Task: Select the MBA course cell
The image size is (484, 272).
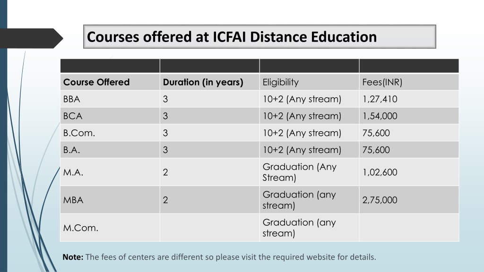Action: 110,200
